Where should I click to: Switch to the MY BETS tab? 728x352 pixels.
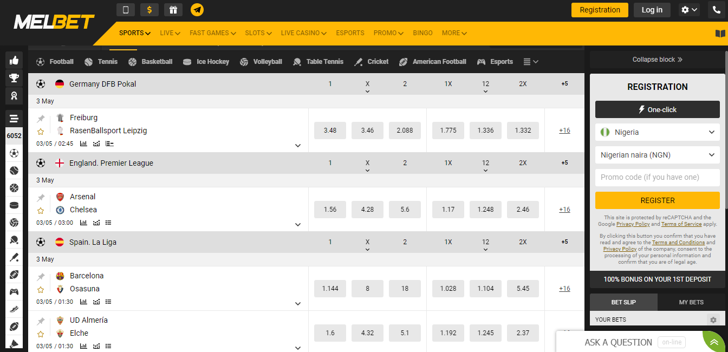tap(691, 302)
